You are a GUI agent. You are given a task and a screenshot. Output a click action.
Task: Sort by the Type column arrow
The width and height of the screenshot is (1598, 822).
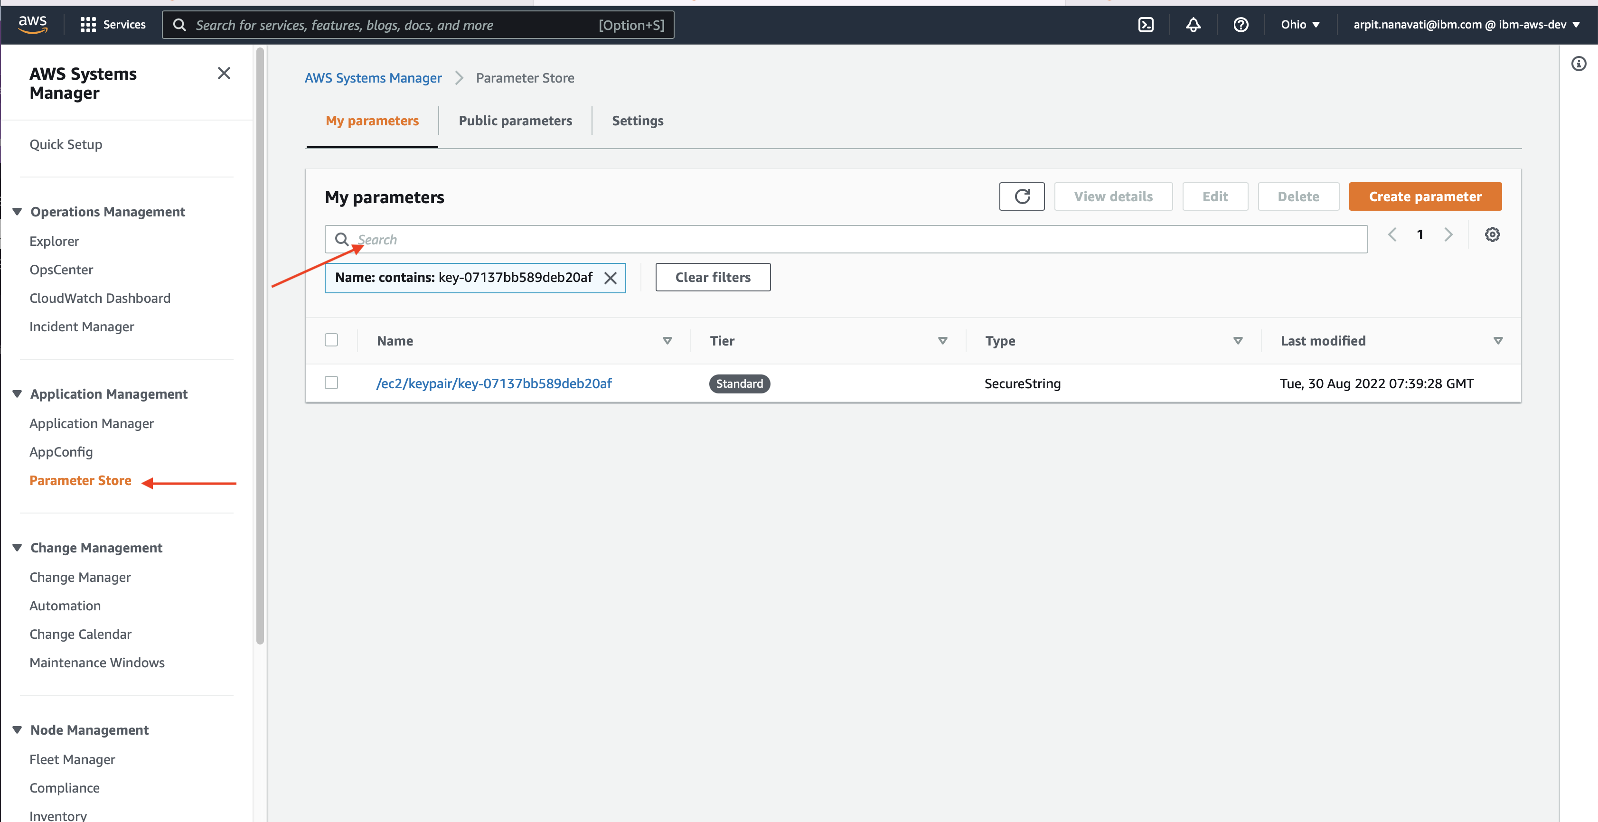(1238, 341)
